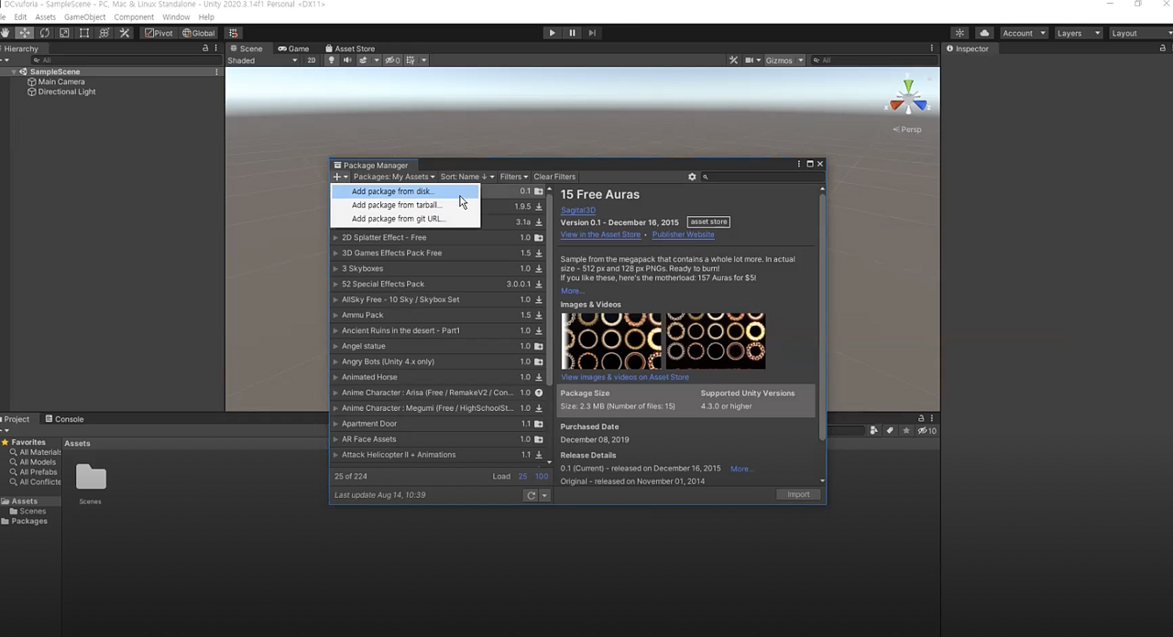1173x637 pixels.
Task: Select Main Camera in Hierarchy
Action: (60, 81)
